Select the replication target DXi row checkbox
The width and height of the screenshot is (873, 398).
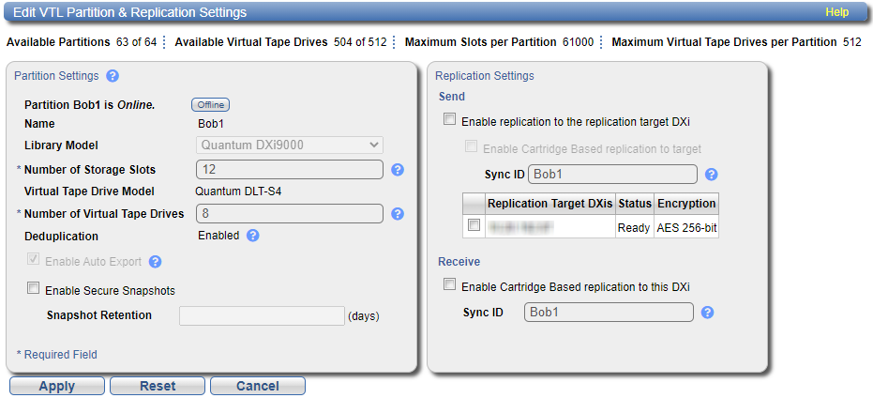coord(474,225)
